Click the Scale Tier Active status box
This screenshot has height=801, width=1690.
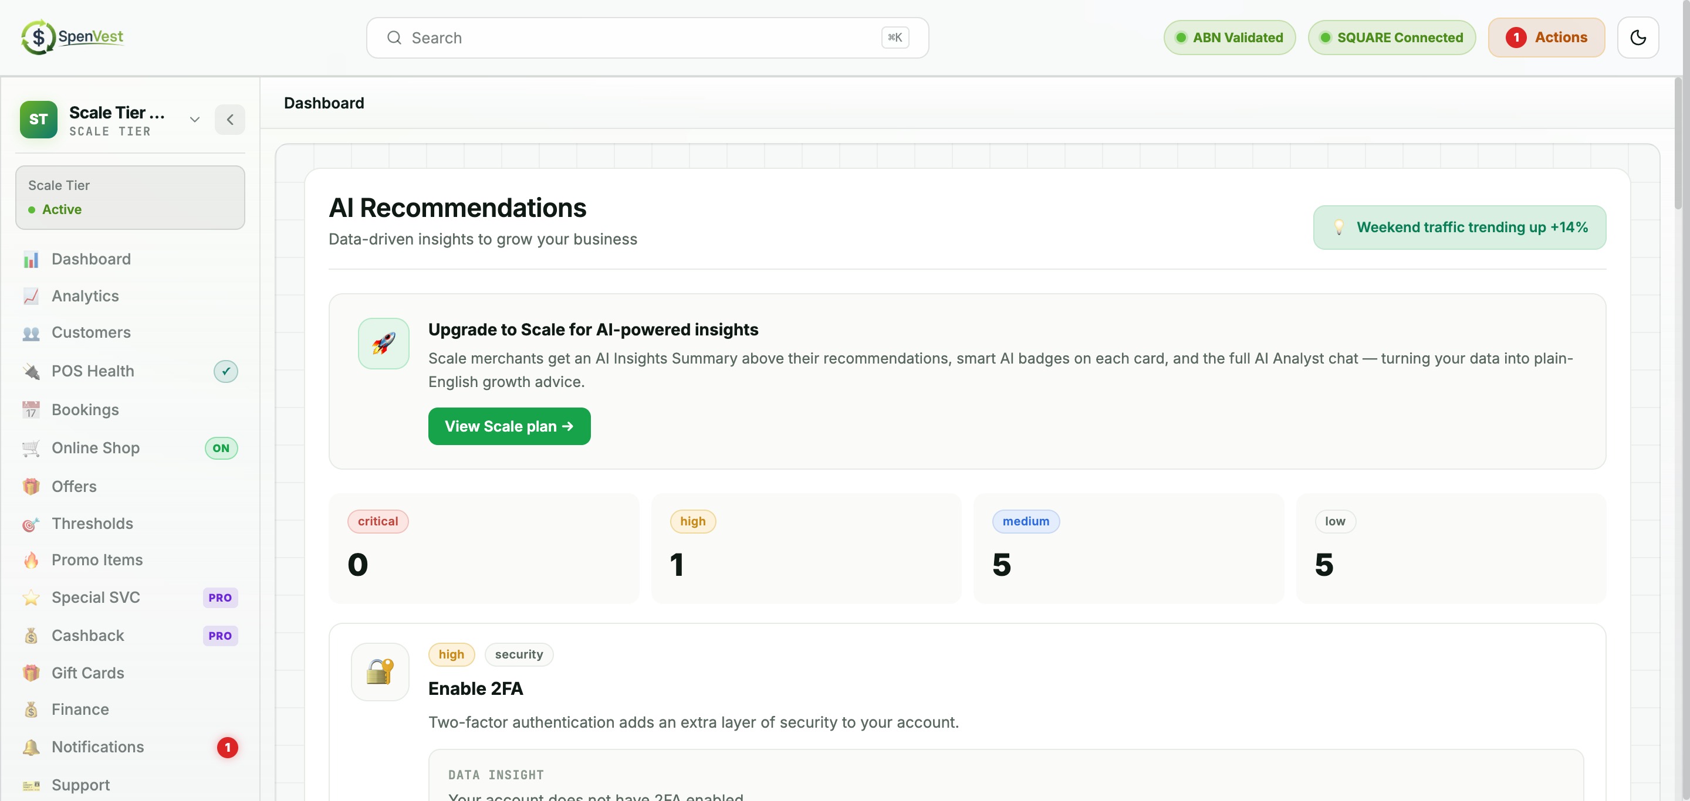[130, 197]
